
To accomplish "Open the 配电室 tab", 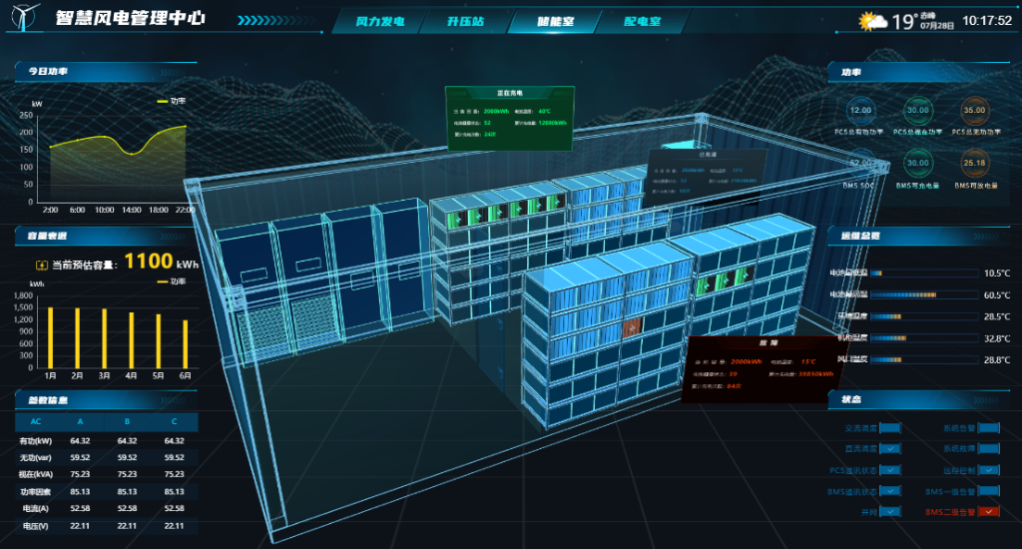I will pyautogui.click(x=642, y=21).
